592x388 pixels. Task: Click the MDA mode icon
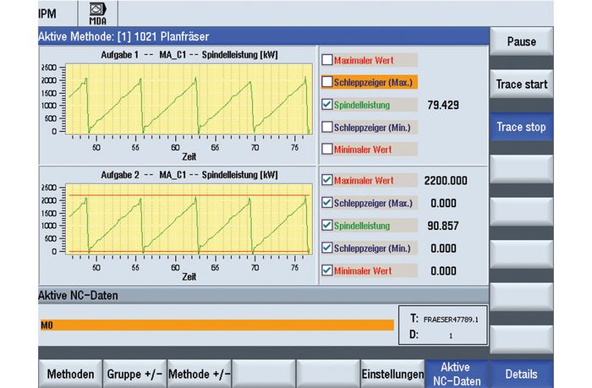[99, 14]
